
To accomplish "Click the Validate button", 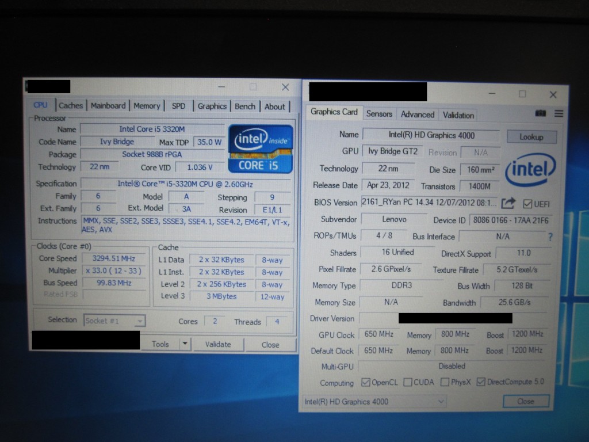I will [x=218, y=344].
